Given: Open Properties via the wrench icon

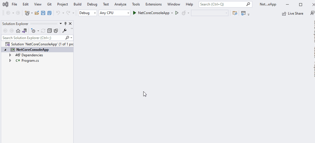Looking at the screenshot, I should (64, 31).
